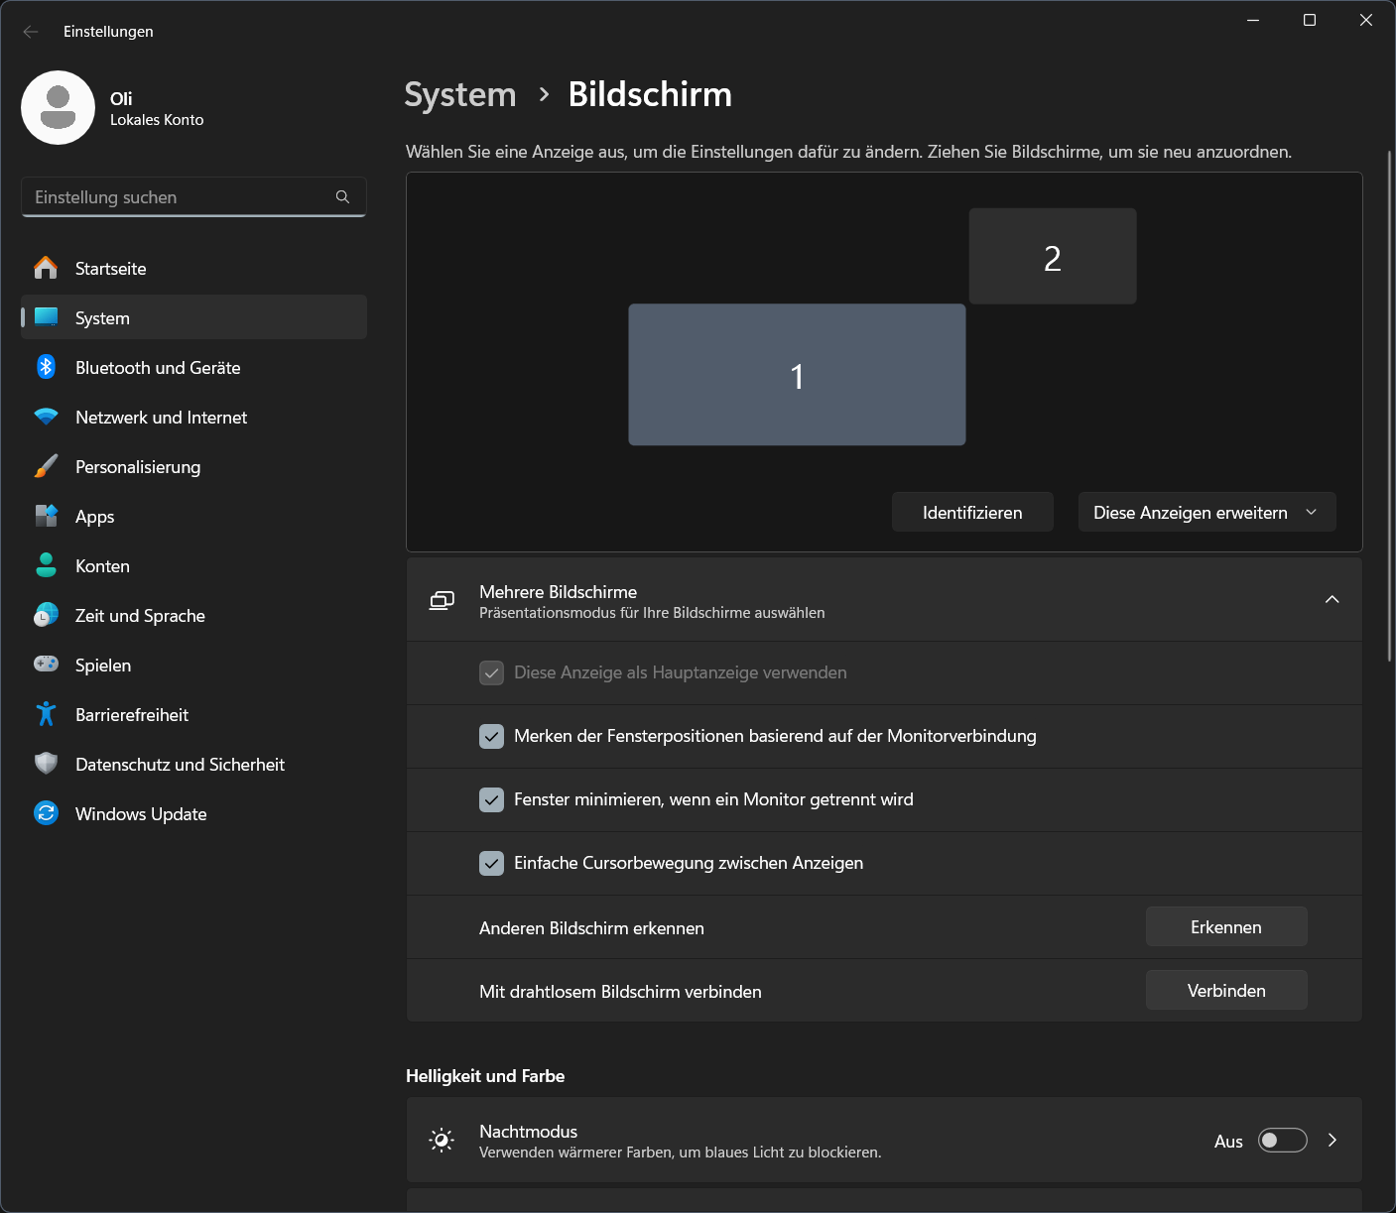
Task: Expand Nachtmodus settings with chevron arrow
Action: coord(1333,1141)
